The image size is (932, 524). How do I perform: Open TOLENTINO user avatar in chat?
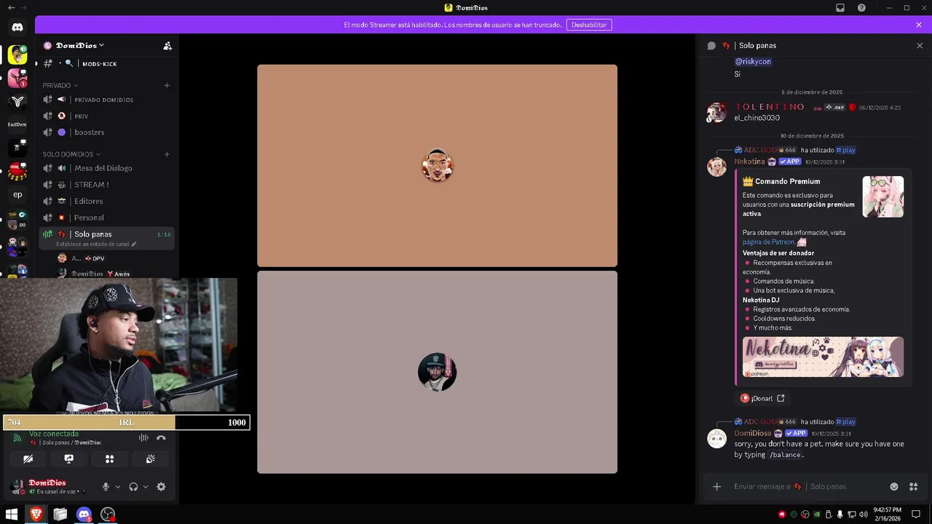(x=717, y=112)
